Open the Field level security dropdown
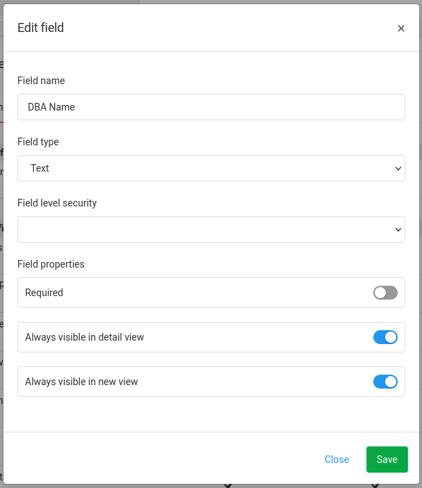 pos(211,229)
